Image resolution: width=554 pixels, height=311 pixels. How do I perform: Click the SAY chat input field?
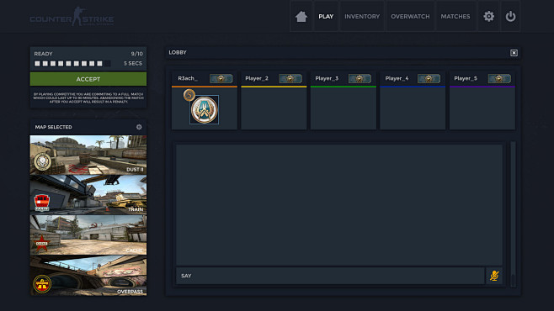[x=330, y=276]
